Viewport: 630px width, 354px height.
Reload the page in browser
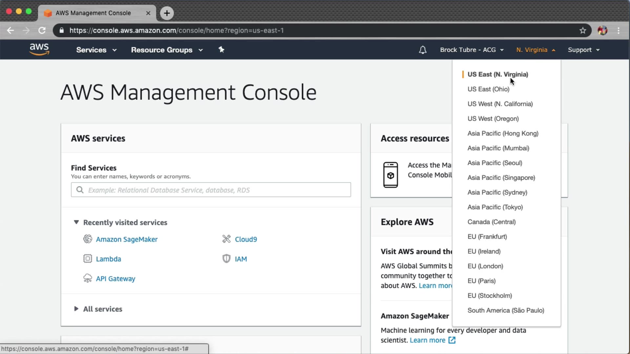pos(42,30)
